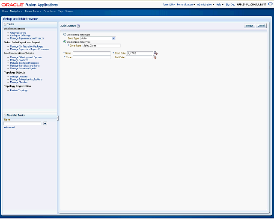
Task: Collapse the Tasks panel
Action: click(x=5, y=24)
